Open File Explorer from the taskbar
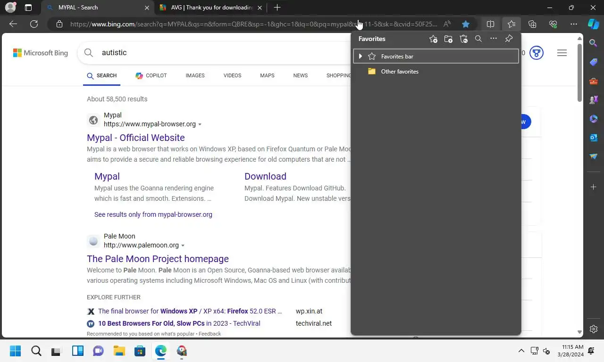This screenshot has height=362, width=604. (x=119, y=351)
